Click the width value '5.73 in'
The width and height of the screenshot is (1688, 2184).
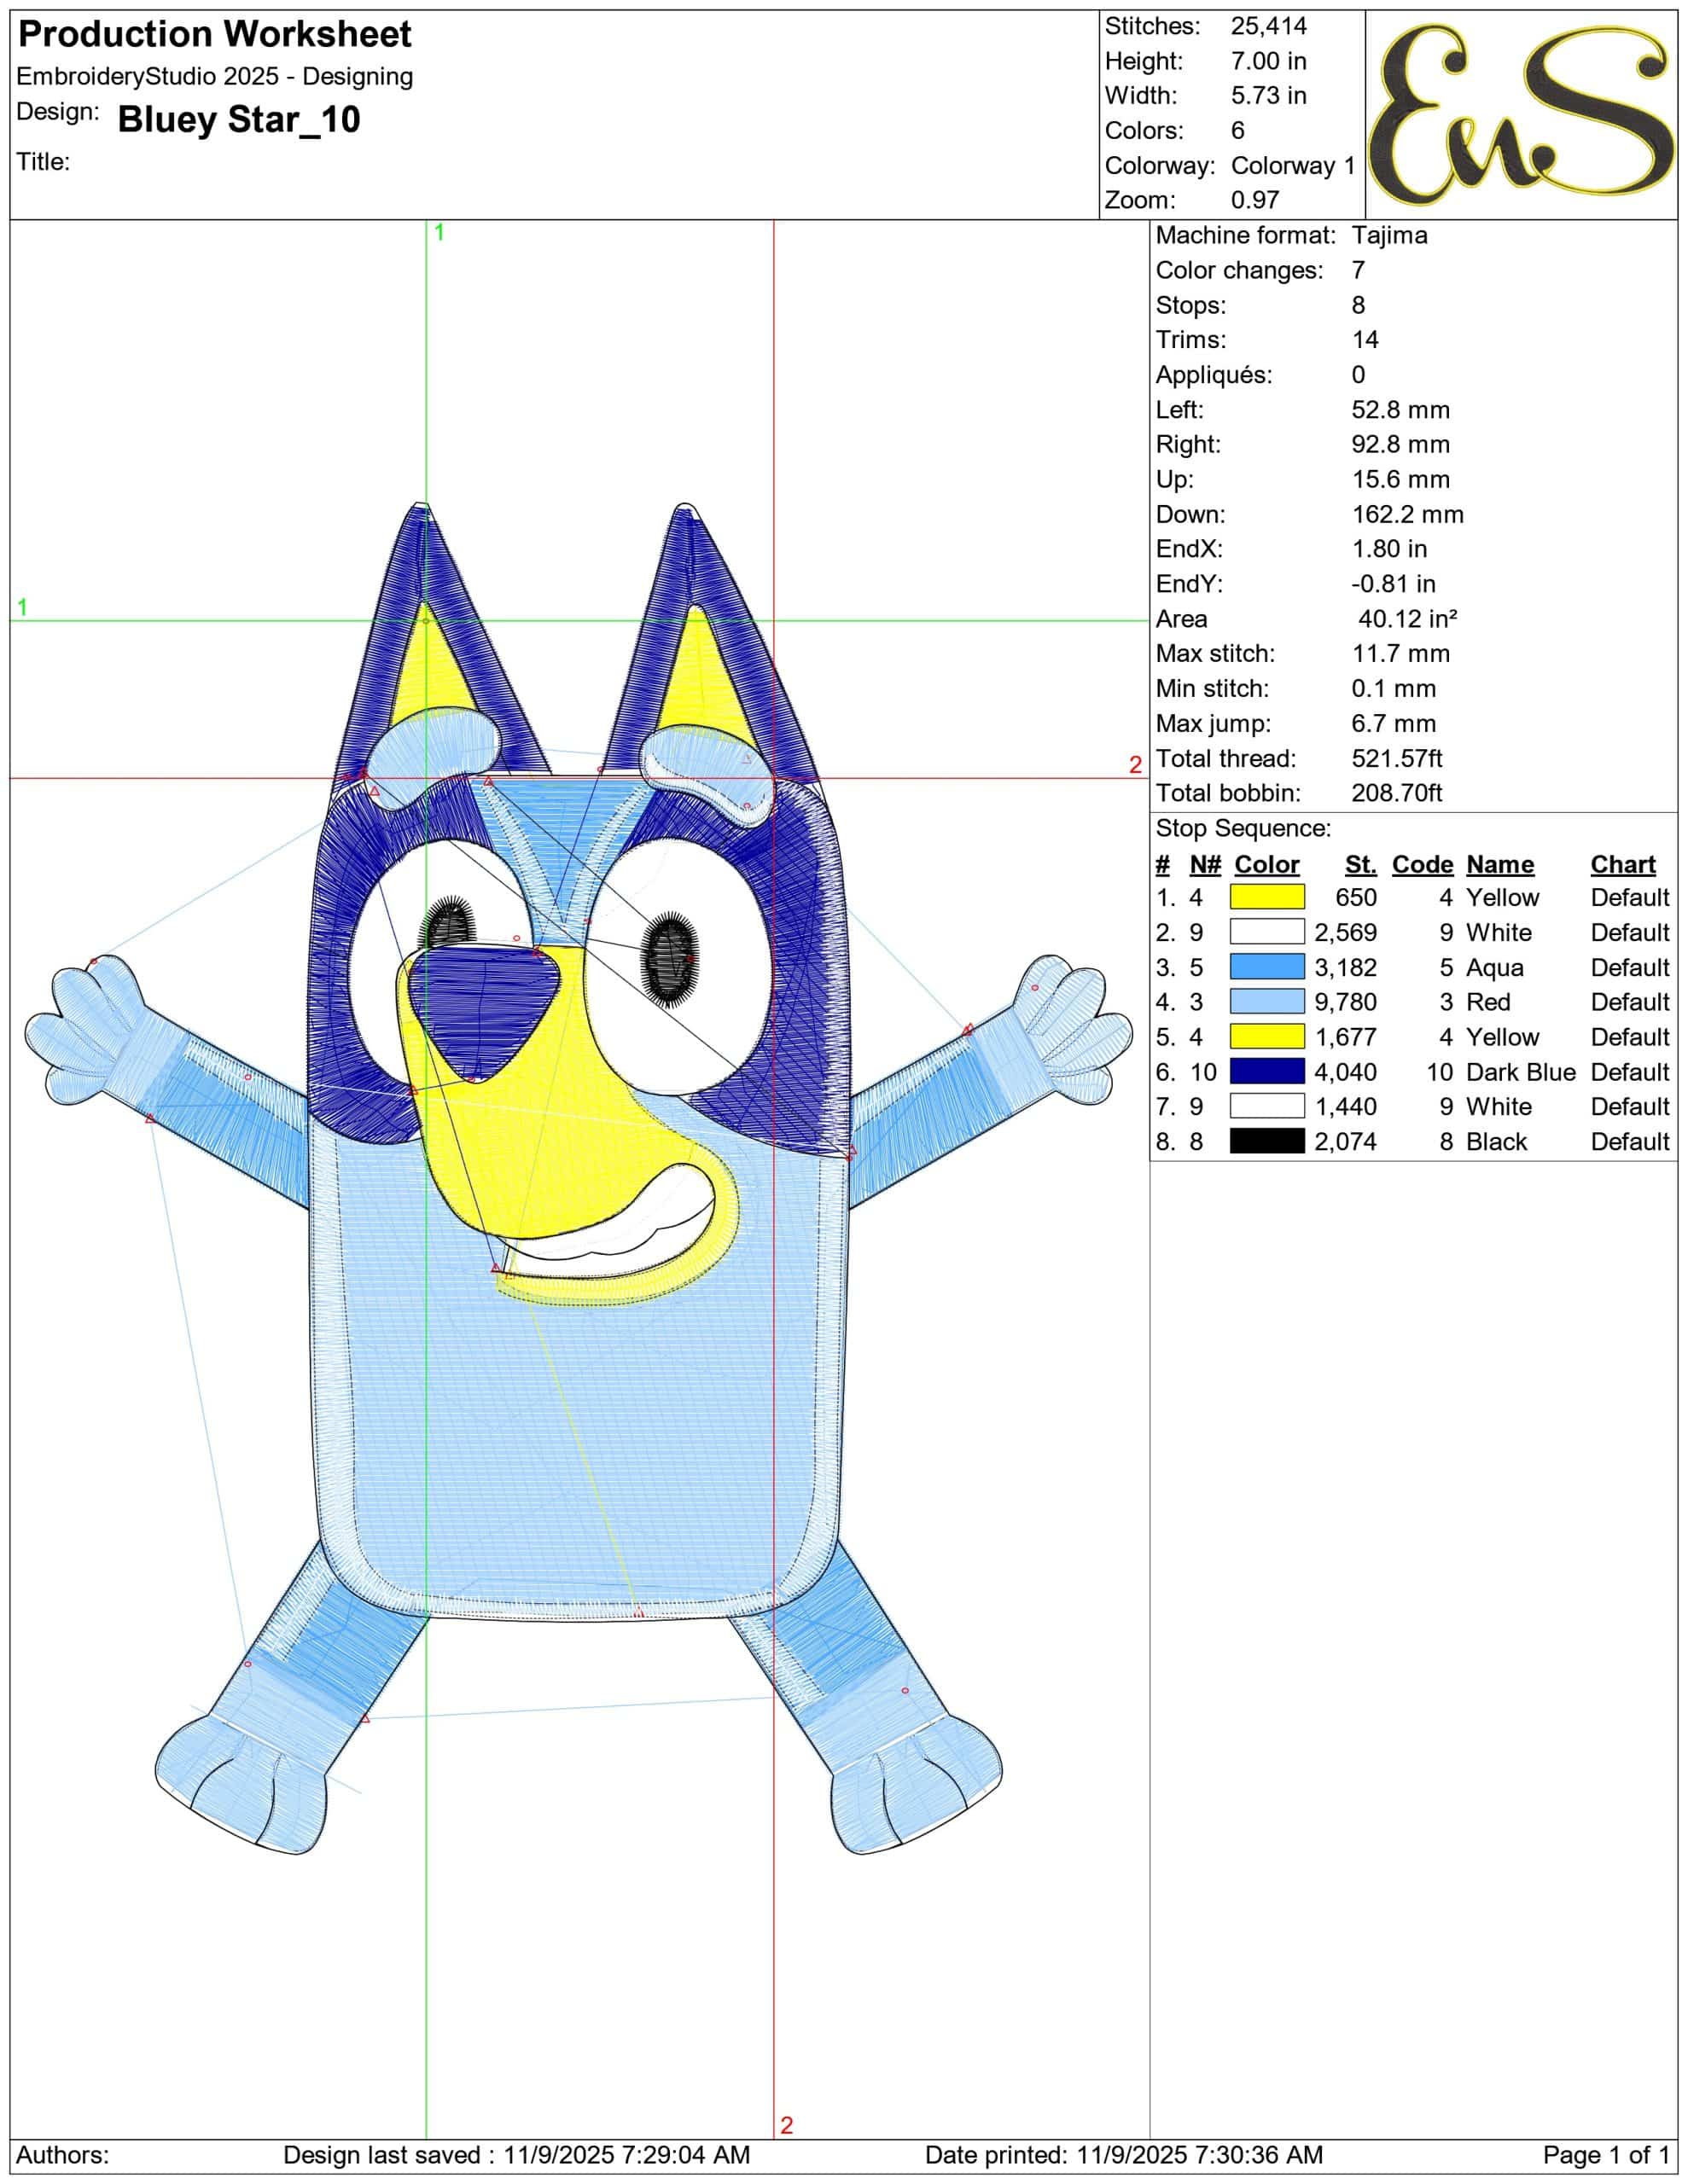coord(1269,96)
